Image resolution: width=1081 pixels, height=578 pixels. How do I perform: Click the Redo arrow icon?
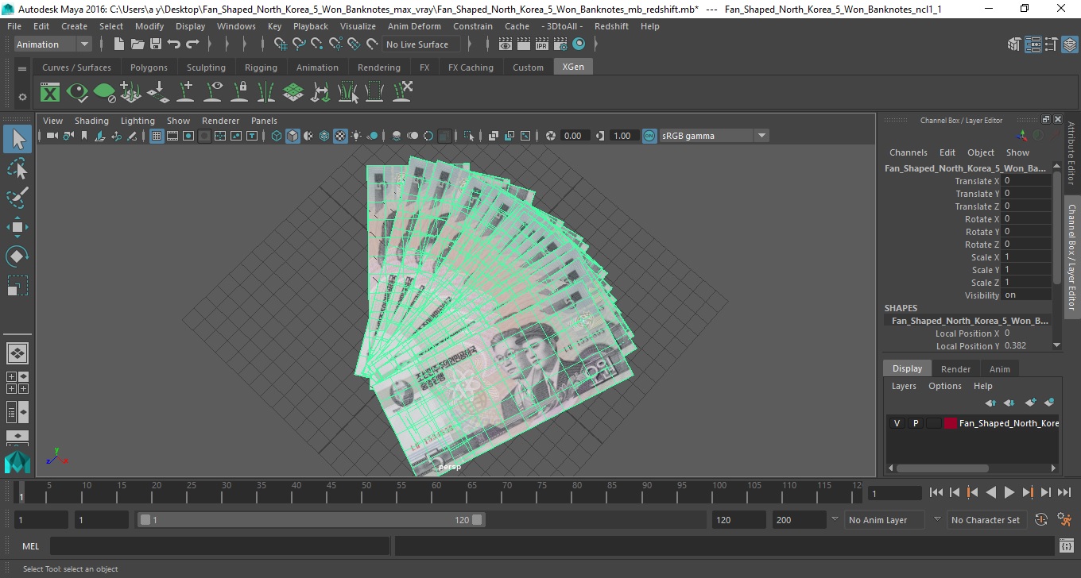192,44
